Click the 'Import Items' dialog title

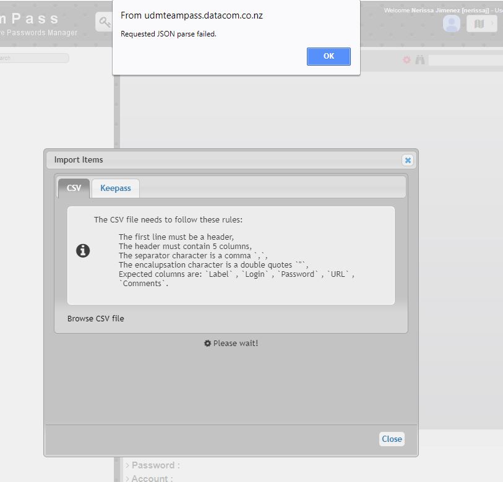(79, 159)
